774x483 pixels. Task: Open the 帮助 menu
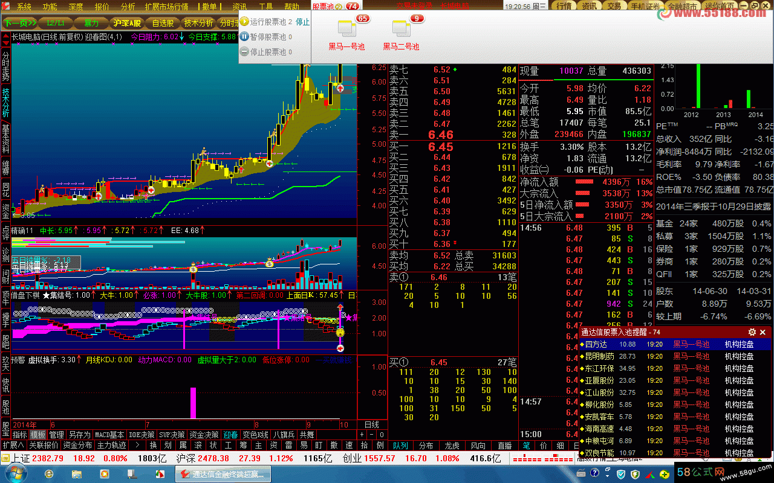pyautogui.click(x=291, y=7)
